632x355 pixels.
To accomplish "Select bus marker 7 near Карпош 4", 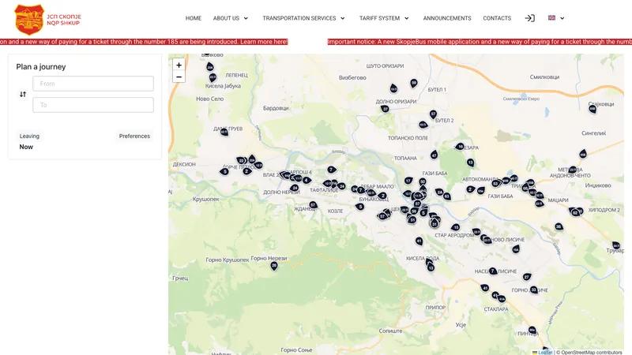I will pos(331,170).
